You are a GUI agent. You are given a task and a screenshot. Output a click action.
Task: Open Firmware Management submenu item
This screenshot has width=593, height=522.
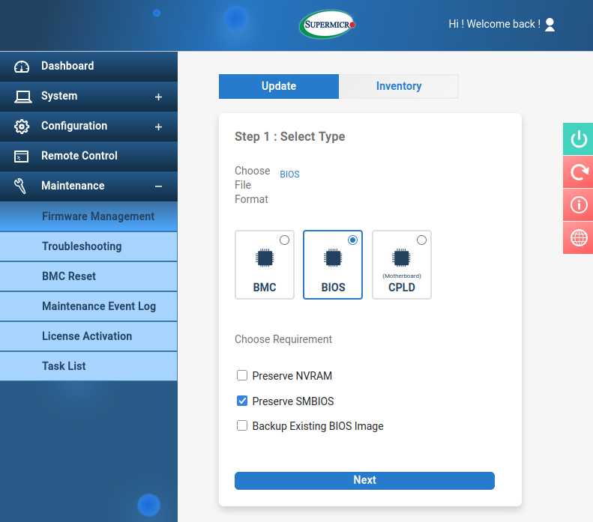88,216
